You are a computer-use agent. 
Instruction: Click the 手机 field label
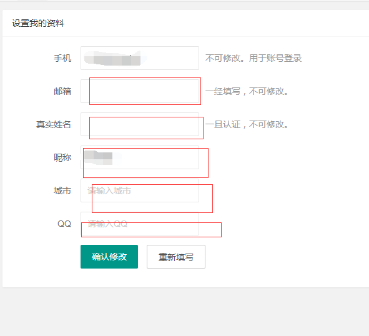tap(62, 58)
